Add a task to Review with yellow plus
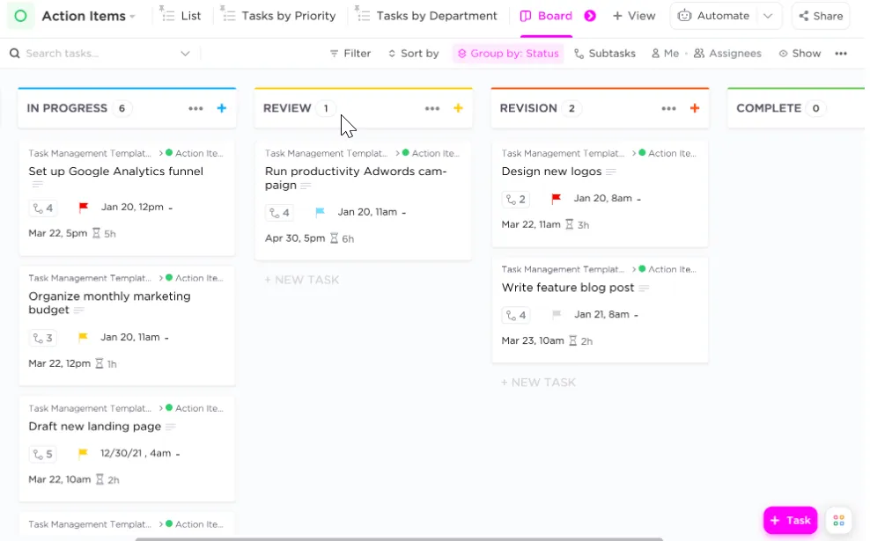Screen dimensions: 870x541 [x=458, y=108]
